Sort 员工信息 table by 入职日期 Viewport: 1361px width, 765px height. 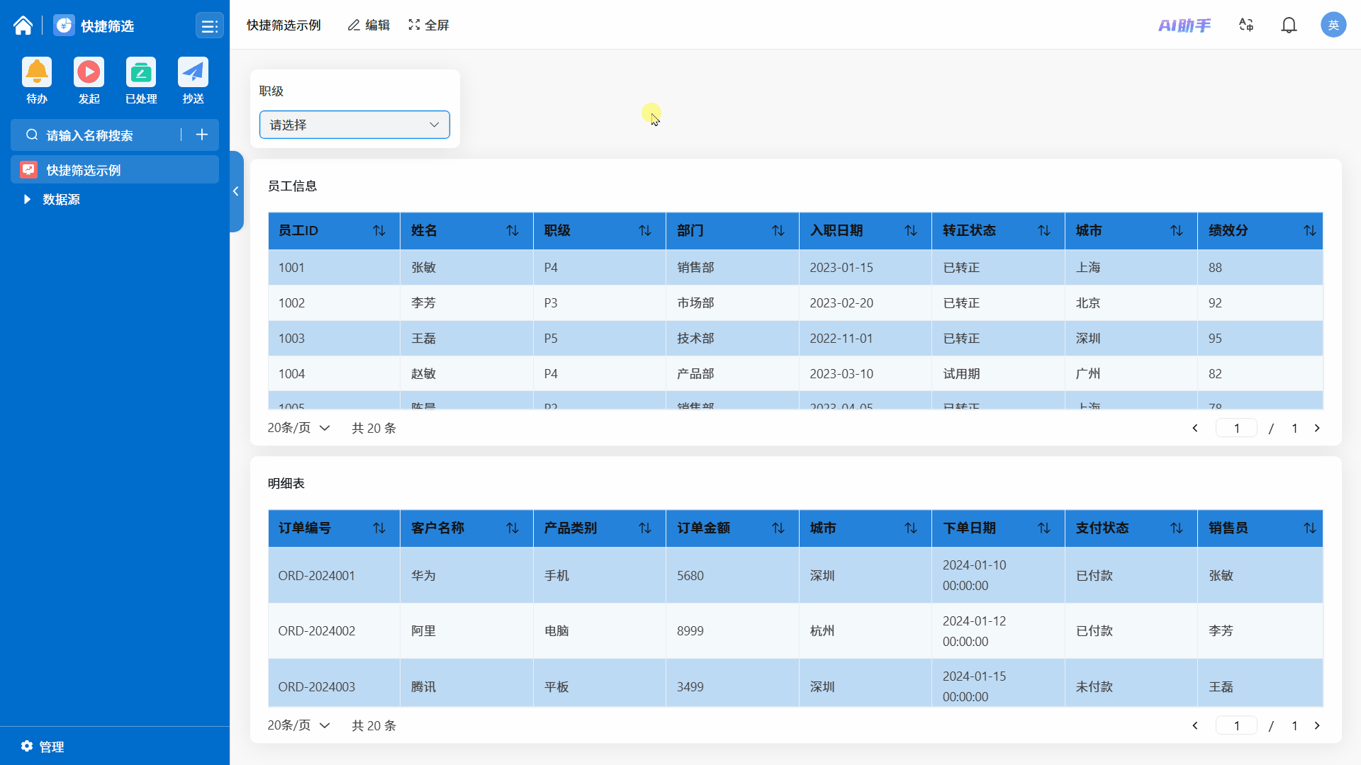click(911, 231)
